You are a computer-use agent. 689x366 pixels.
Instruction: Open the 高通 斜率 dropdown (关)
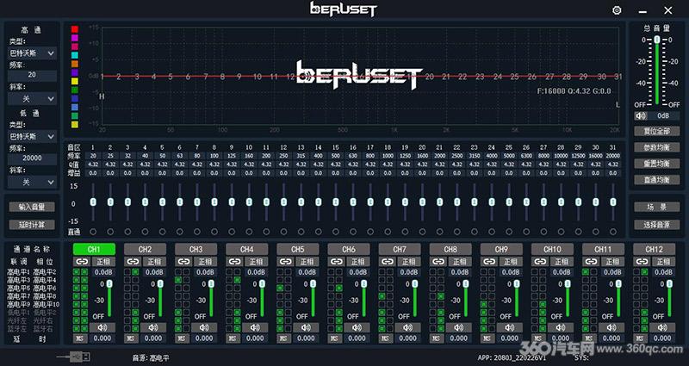32,99
